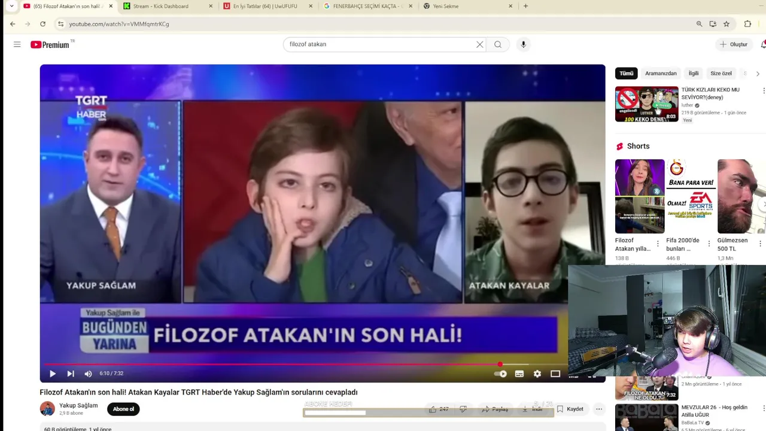This screenshot has width=766, height=431.
Task: Reload the page
Action: (42, 24)
